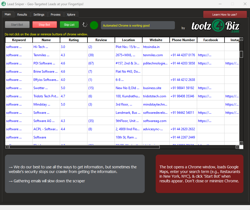Screen dimensions: 250x210
Task: Click the green status indicator circle
Action: pos(94,25)
